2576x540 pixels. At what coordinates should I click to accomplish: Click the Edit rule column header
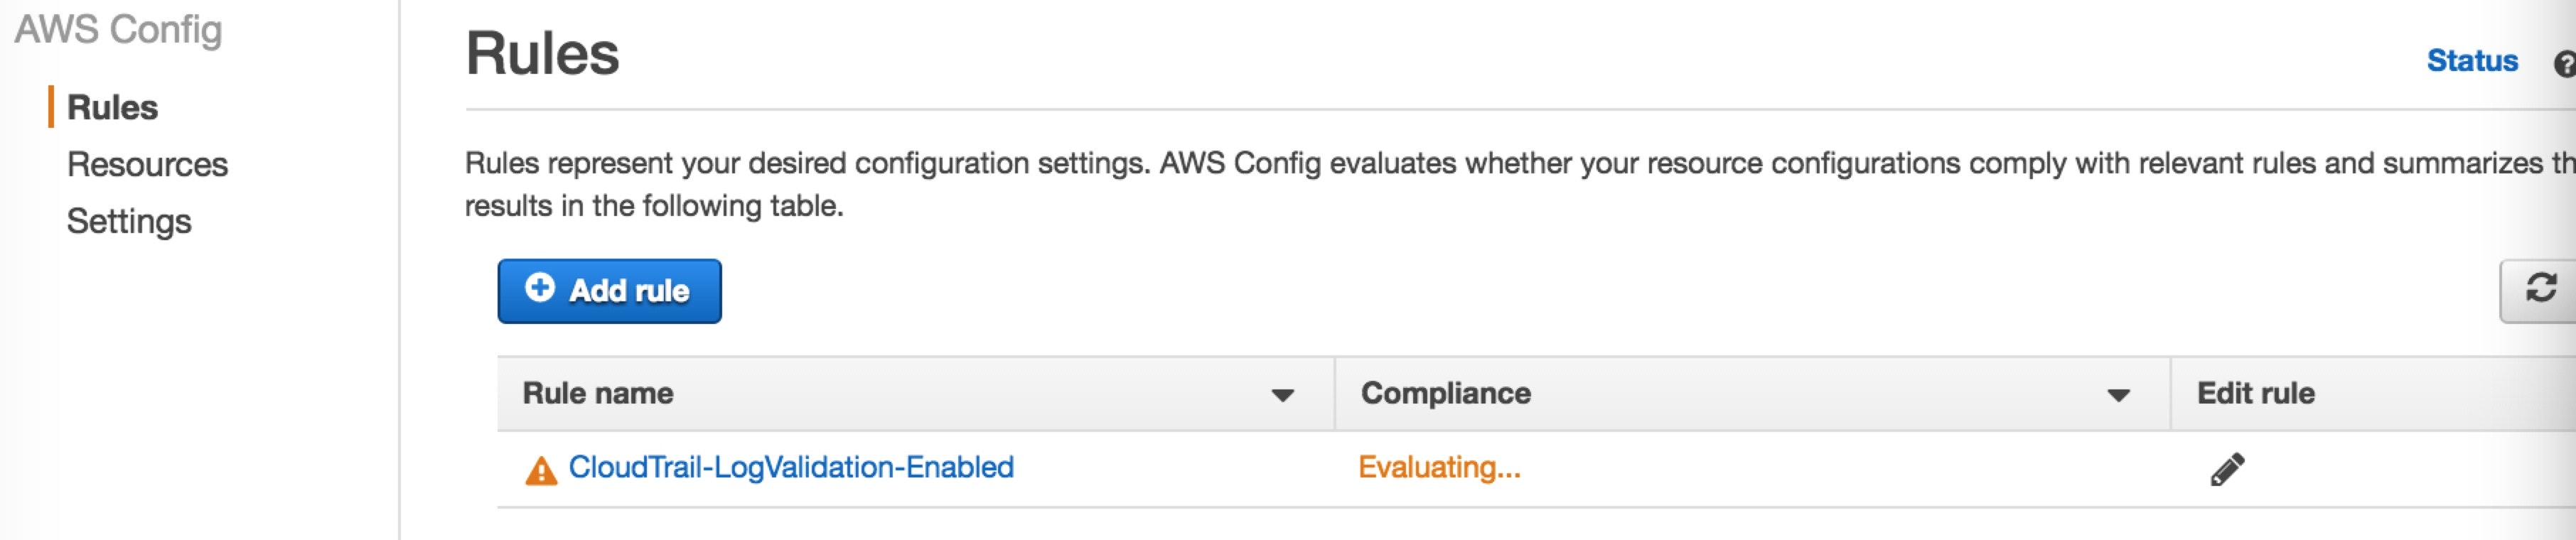[x=2255, y=393]
